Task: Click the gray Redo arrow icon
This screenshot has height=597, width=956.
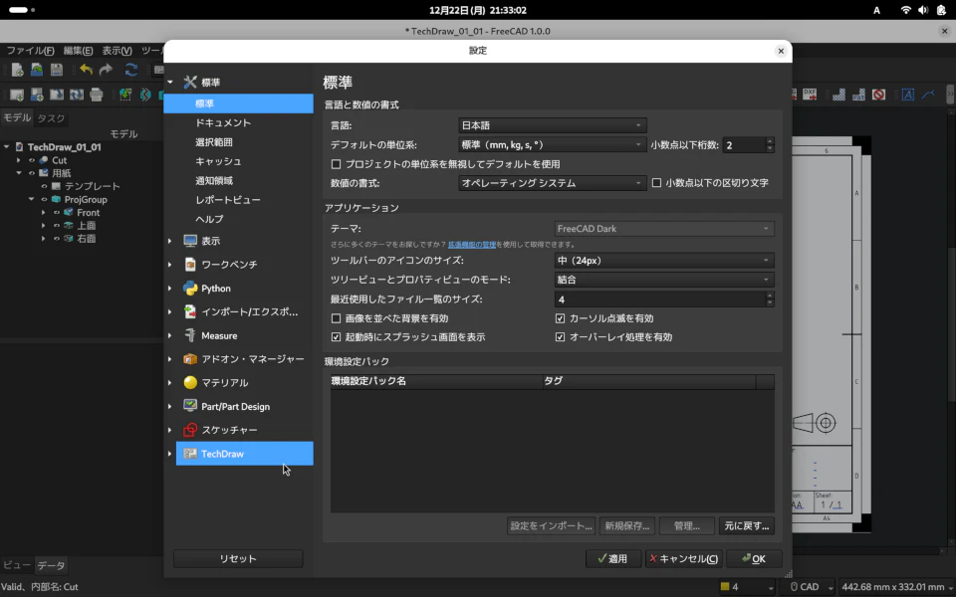Action: tap(107, 70)
